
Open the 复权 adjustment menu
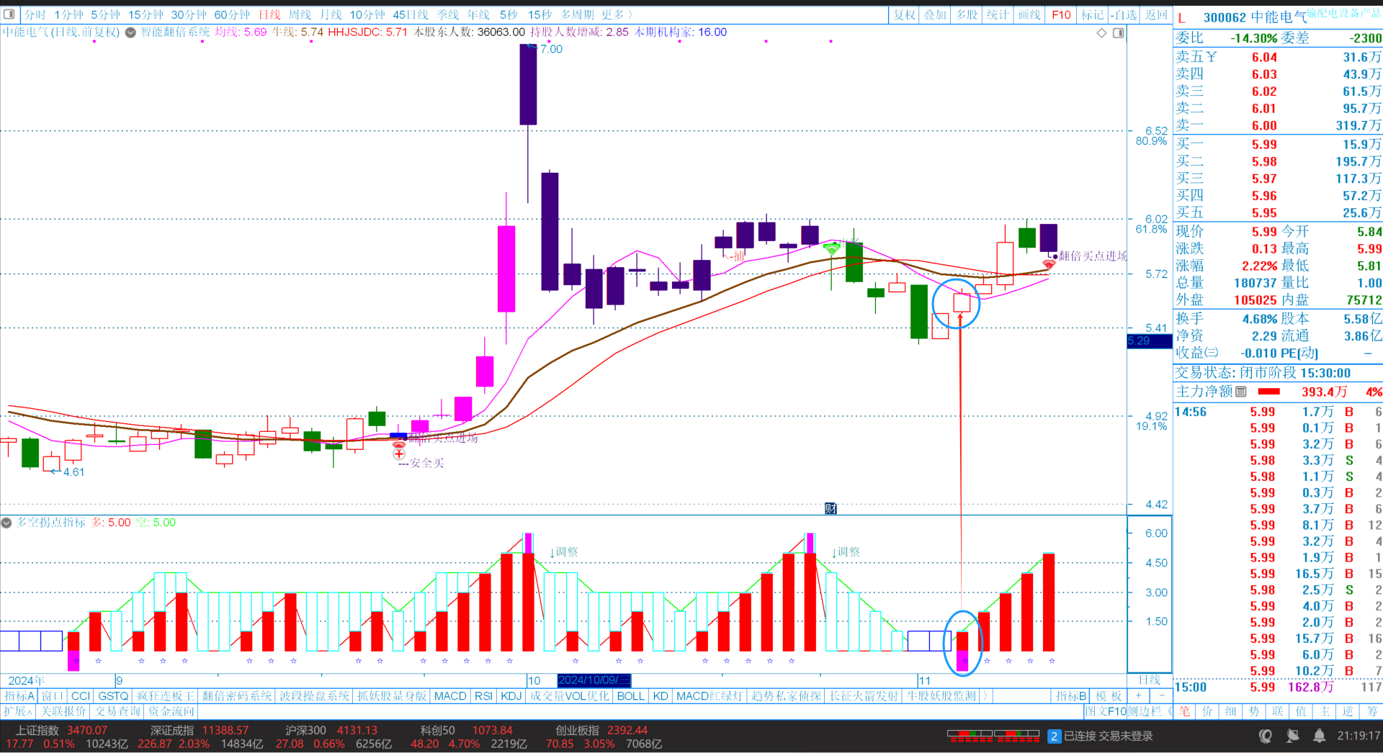coord(904,14)
